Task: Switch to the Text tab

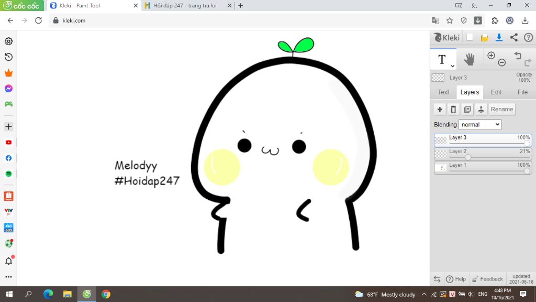Action: pyautogui.click(x=443, y=92)
